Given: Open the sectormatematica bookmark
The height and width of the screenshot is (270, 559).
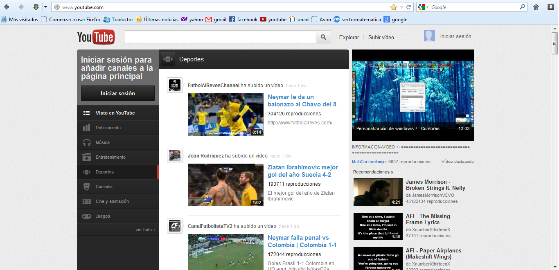Looking at the screenshot, I should (x=357, y=19).
